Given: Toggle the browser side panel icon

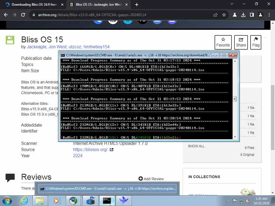Looking at the screenshot, I should (x=252, y=15).
